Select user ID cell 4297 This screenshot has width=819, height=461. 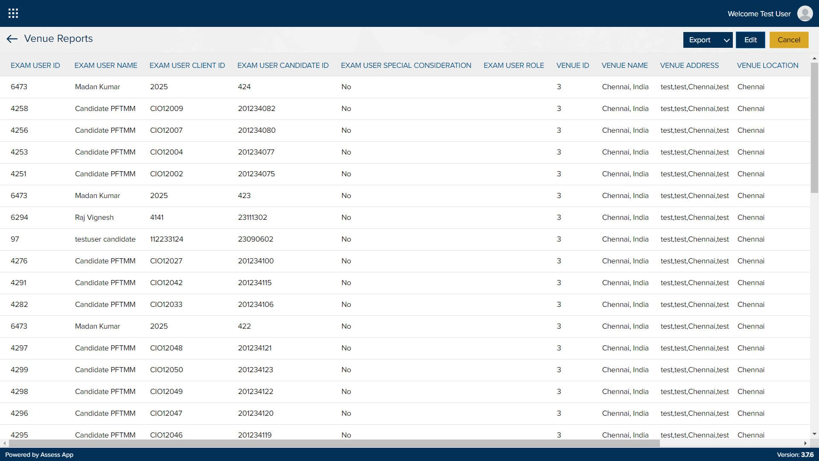coord(19,348)
